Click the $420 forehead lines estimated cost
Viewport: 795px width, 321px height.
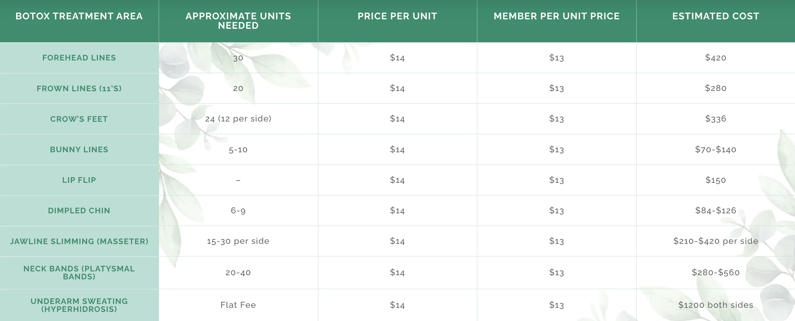716,58
